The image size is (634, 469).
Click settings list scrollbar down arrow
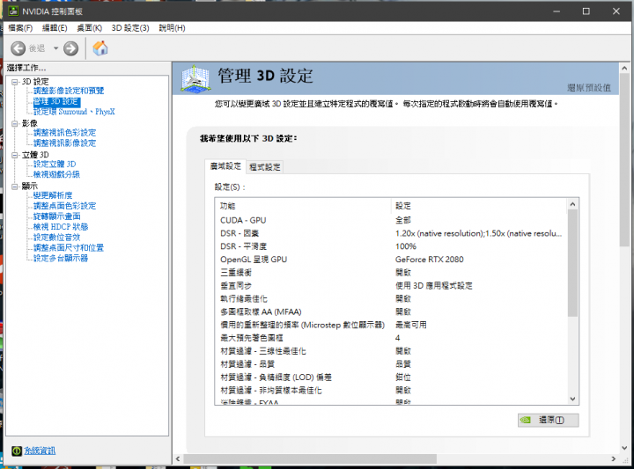point(572,399)
